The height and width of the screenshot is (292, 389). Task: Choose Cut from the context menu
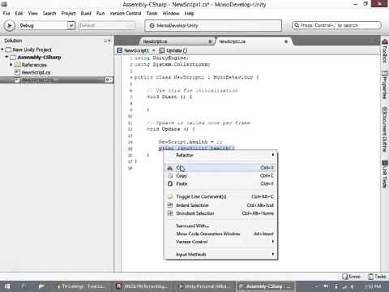click(220, 168)
